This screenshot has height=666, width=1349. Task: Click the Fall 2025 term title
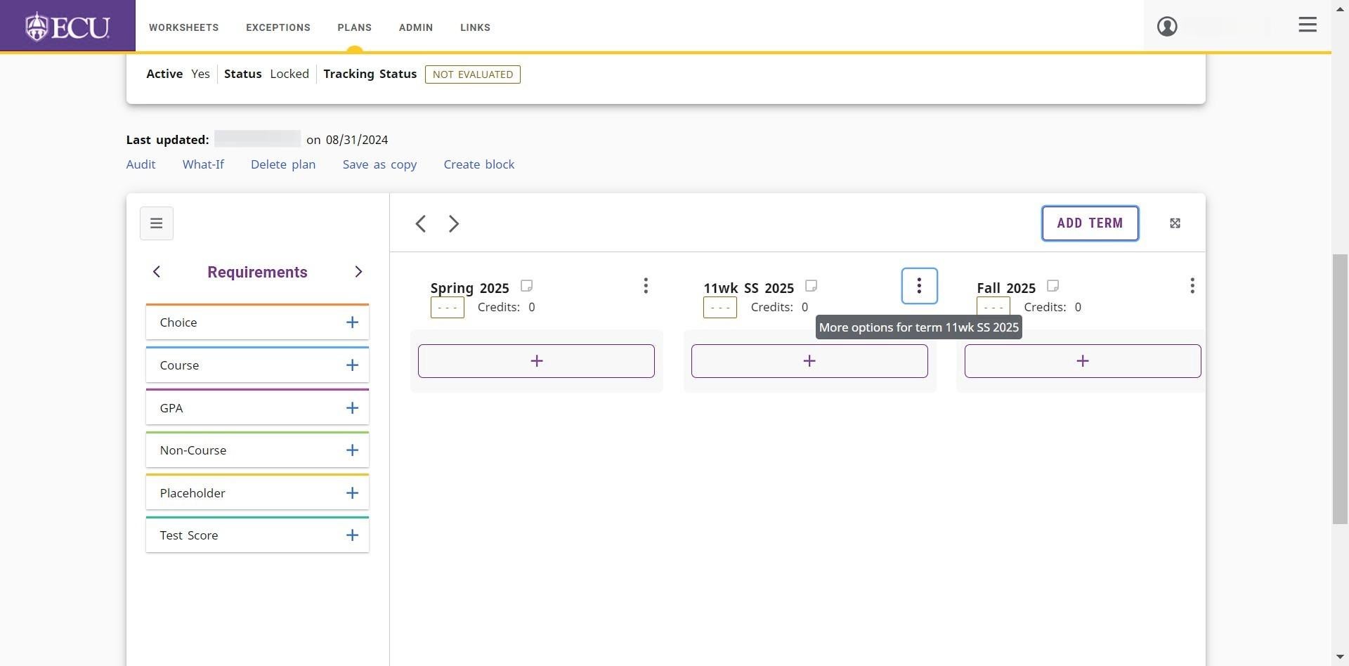1006,288
